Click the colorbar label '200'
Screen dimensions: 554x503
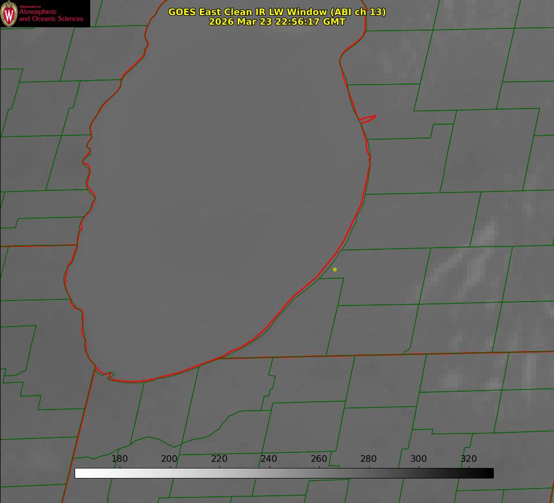click(x=169, y=458)
